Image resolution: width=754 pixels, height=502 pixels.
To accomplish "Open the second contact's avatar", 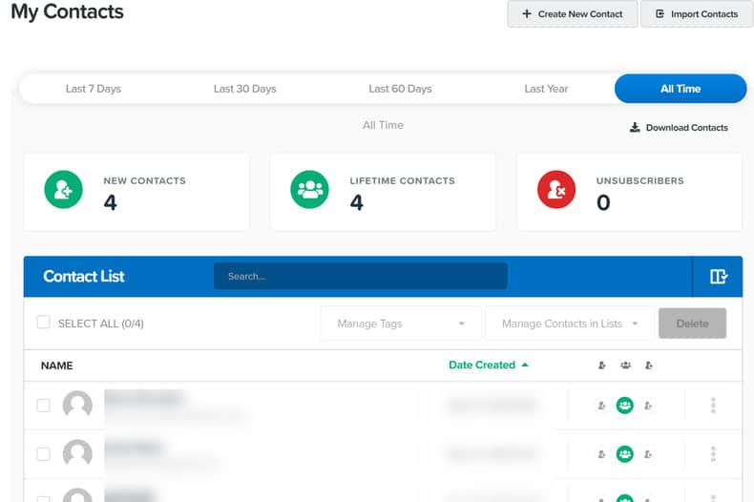I will (77, 453).
